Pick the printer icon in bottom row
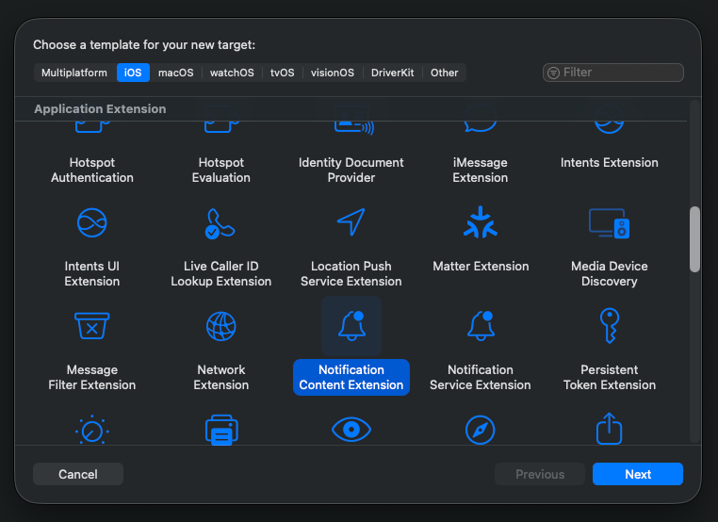 221,430
